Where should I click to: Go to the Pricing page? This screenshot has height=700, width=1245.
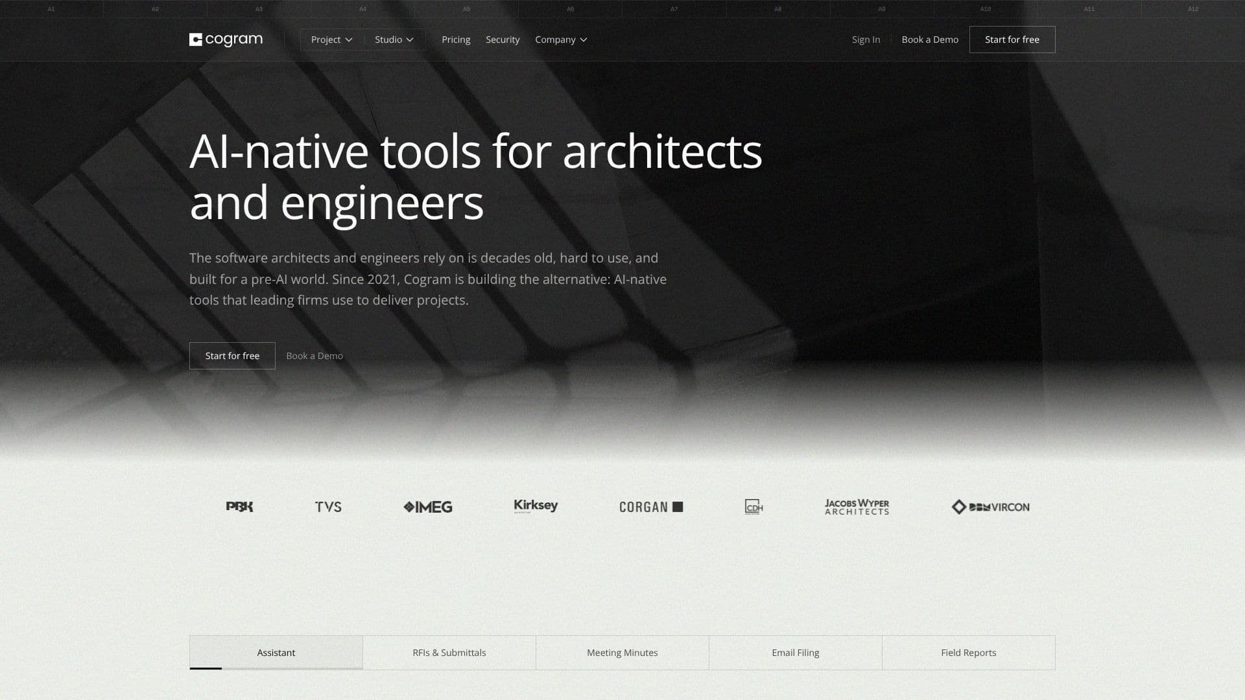456,40
